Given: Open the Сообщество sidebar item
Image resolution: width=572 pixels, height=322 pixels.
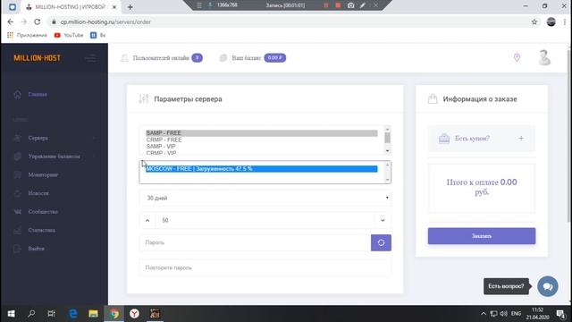Looking at the screenshot, I should point(43,212).
